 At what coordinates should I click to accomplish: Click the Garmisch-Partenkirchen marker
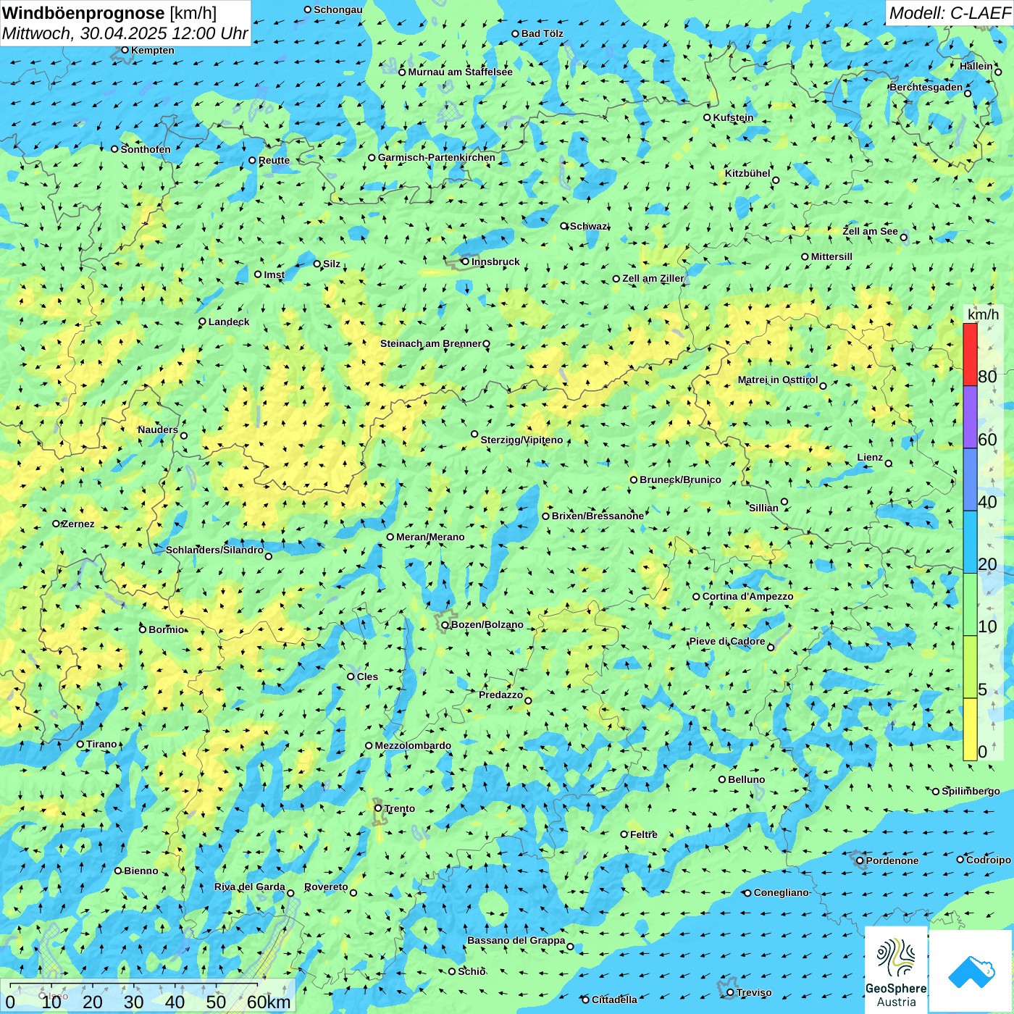[x=372, y=157]
